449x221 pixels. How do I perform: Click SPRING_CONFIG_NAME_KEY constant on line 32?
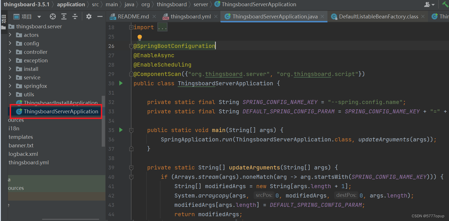tap(280, 102)
